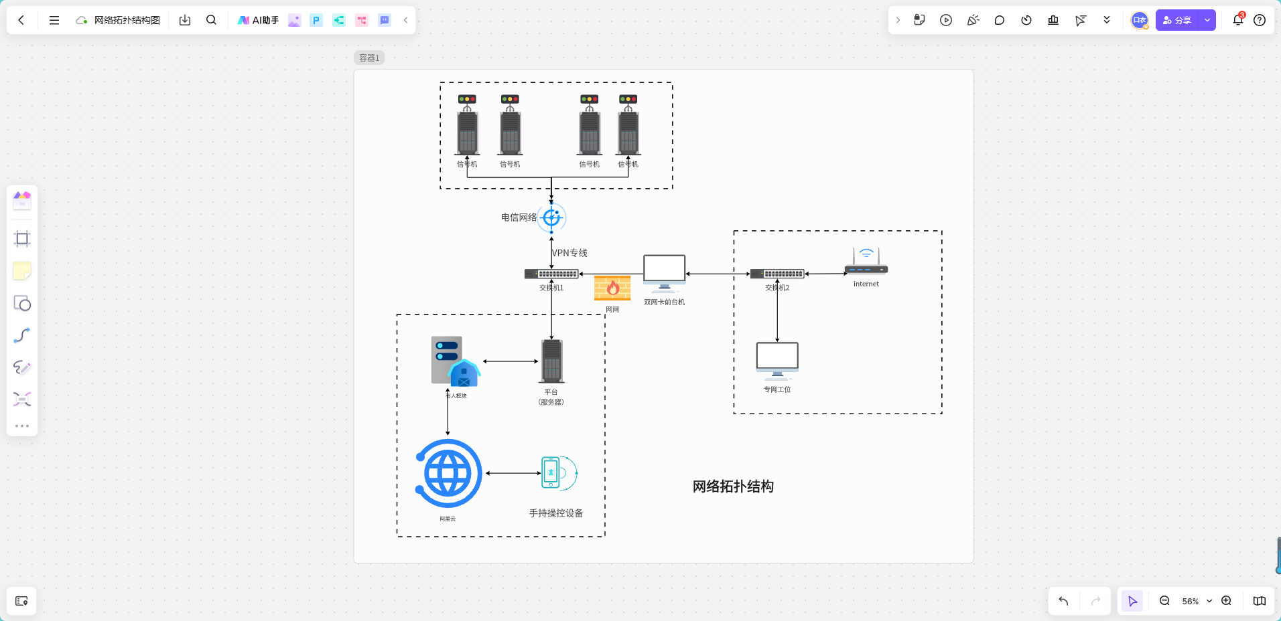The width and height of the screenshot is (1281, 621).
Task: Click the party popper celebration icon
Action: tap(973, 20)
